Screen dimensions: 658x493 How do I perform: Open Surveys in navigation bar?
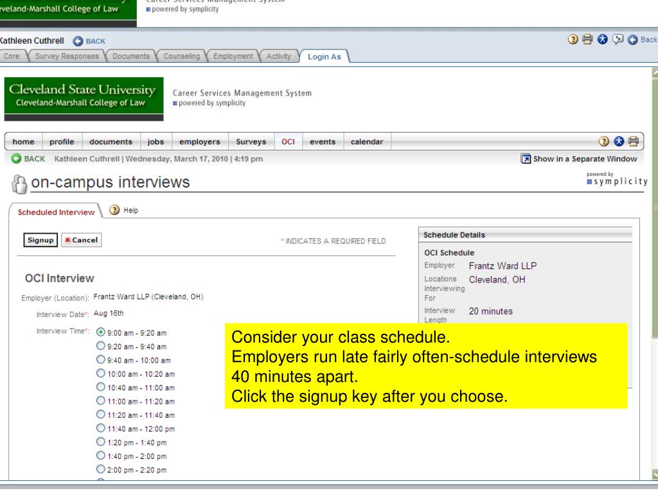251,142
